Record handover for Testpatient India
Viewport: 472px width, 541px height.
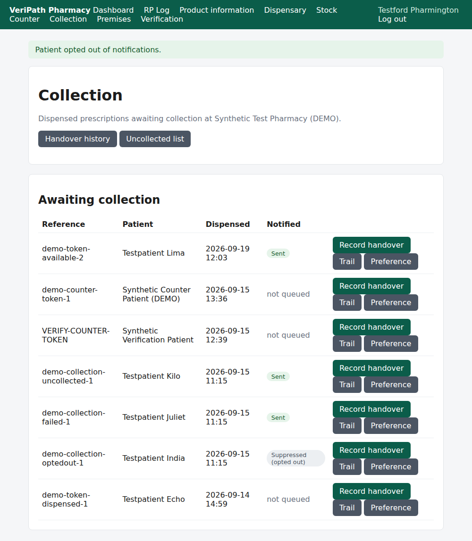[371, 450]
